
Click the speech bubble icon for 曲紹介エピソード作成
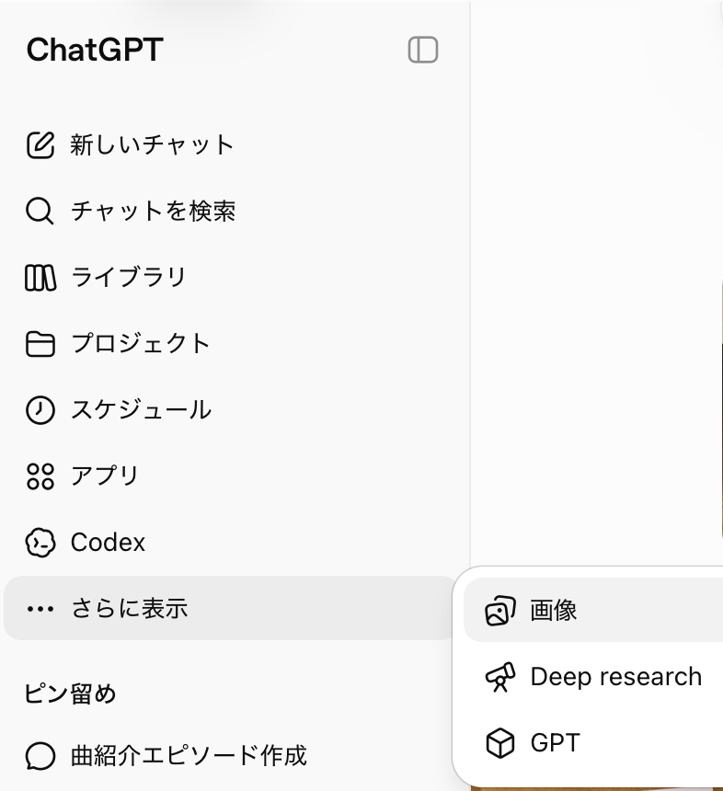(x=40, y=756)
